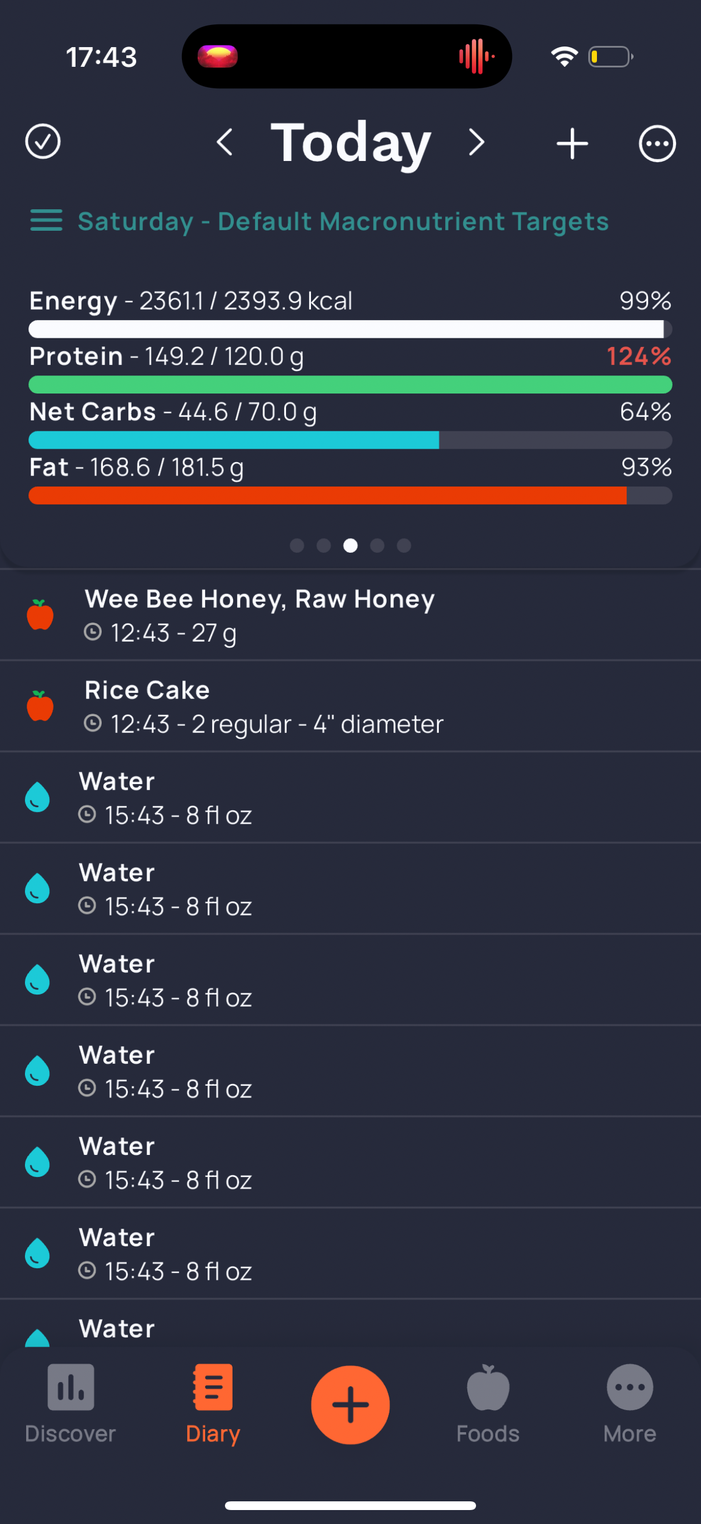The image size is (701, 1524).
Task: Tap the Today date title
Action: pos(351,142)
